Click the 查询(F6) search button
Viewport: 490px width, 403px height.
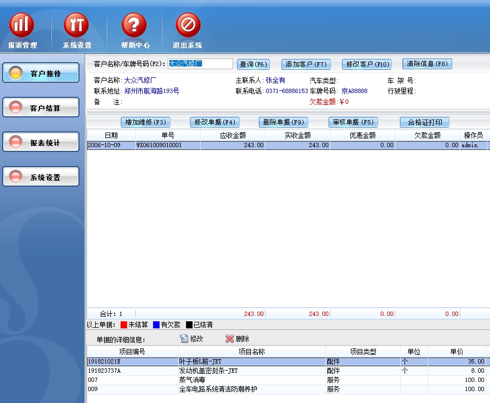click(253, 64)
